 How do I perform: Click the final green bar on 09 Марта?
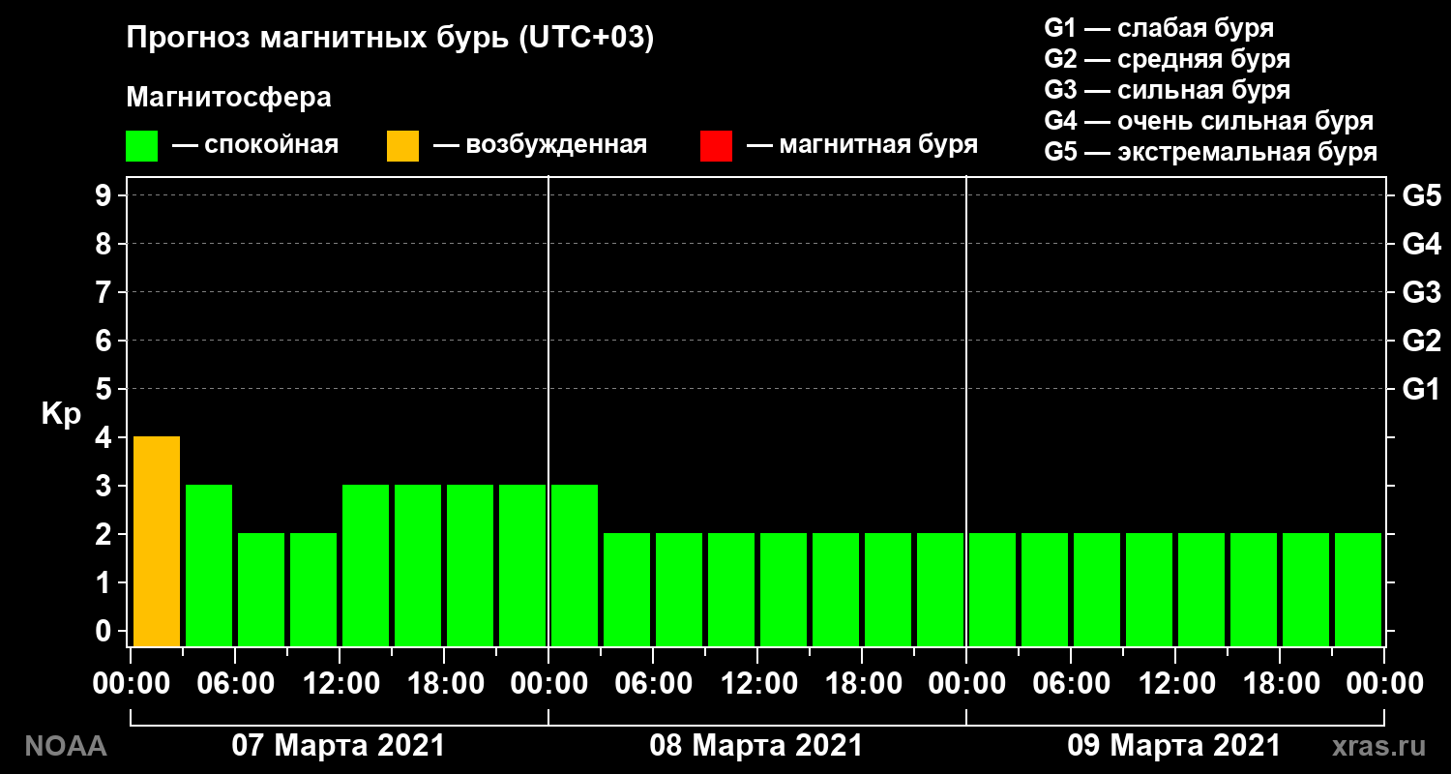(x=1358, y=589)
